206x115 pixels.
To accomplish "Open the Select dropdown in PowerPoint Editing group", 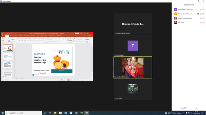I will [87, 41].
